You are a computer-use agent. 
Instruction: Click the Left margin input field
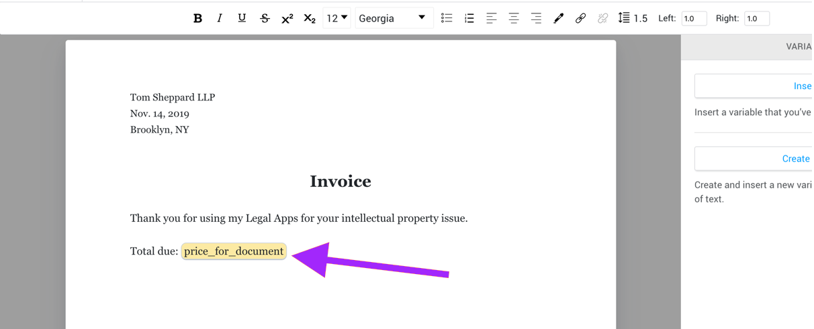(x=694, y=19)
